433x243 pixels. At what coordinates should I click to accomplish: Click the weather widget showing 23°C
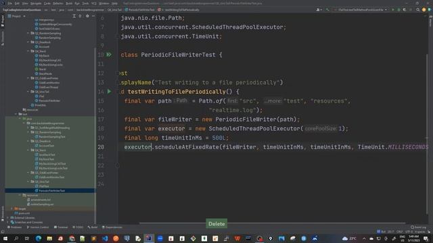pyautogui.click(x=349, y=238)
